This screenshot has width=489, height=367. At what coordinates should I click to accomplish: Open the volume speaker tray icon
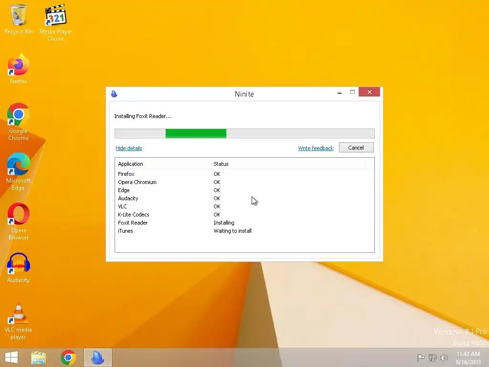(x=444, y=357)
